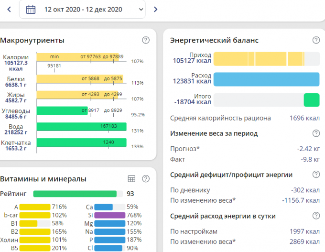Expand the date range dropdown chevron

140,10
